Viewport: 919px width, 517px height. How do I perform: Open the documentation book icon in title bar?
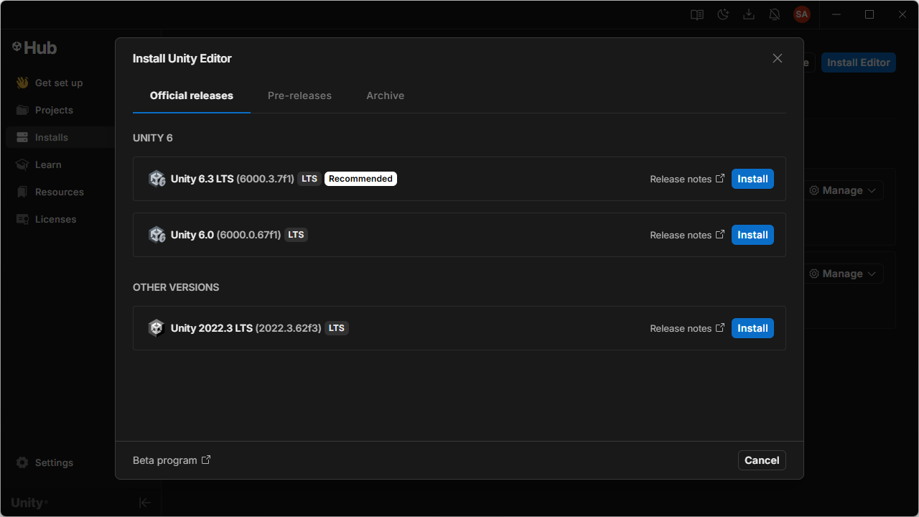point(697,14)
